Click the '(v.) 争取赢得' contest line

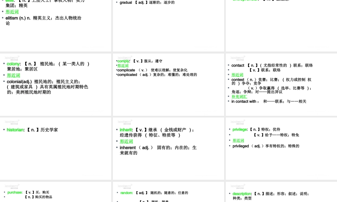pos(271,90)
